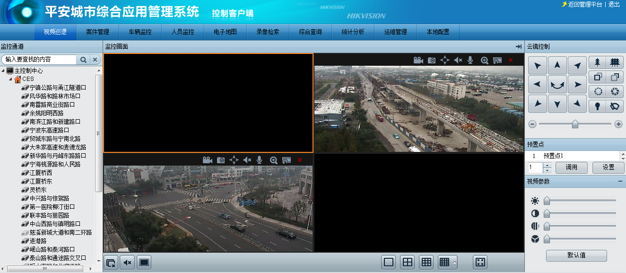Toggle microphone in bottom-left video pane

pos(259,160)
